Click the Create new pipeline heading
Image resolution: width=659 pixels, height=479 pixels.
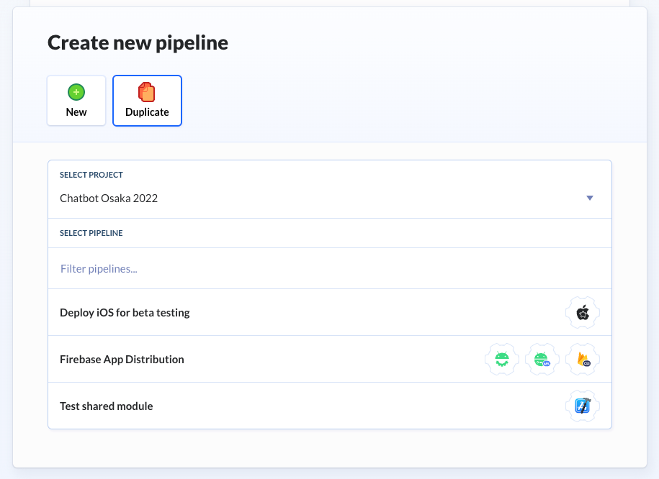pos(138,43)
